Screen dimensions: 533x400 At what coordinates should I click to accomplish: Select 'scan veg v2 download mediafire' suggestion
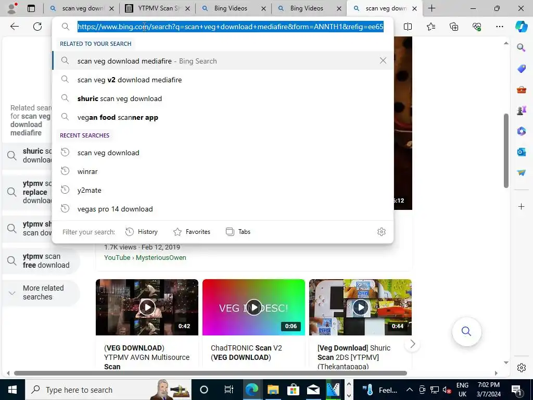coord(223,80)
